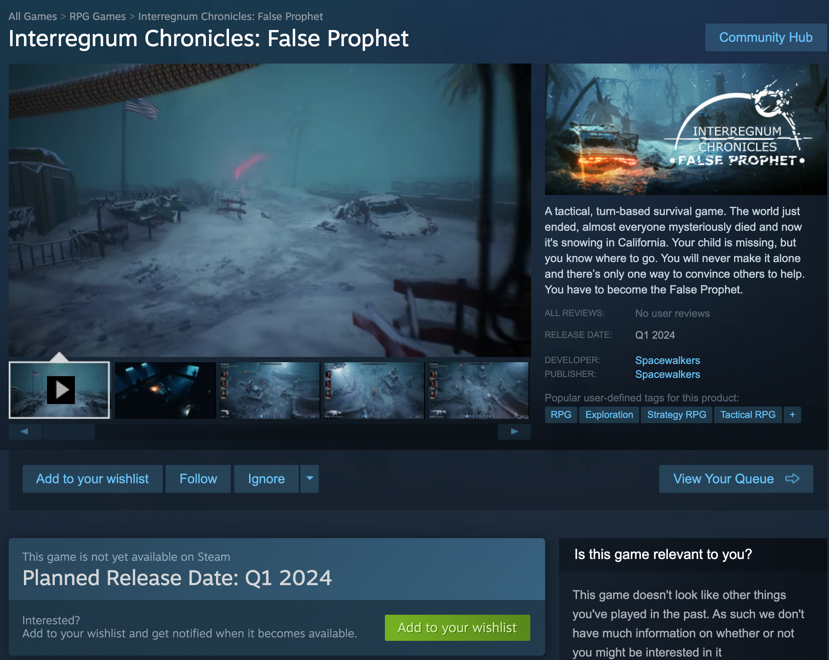Select the dark interior screenshot thumbnail
The image size is (829, 660).
[165, 390]
